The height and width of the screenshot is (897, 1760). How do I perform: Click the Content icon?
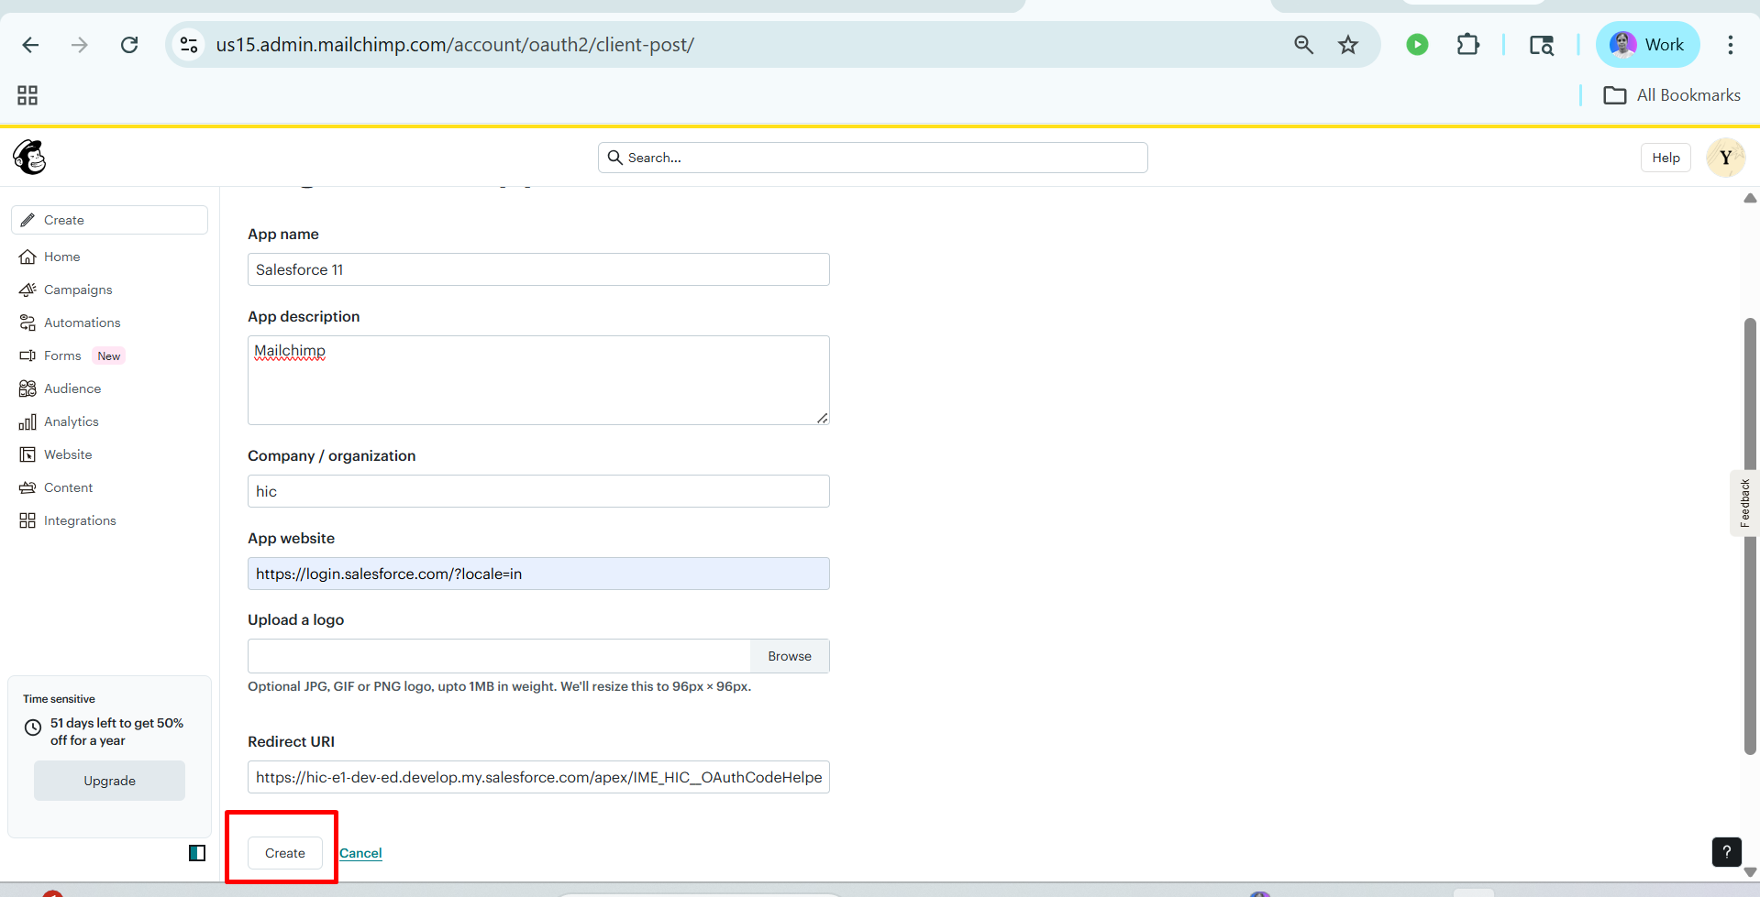coord(28,487)
